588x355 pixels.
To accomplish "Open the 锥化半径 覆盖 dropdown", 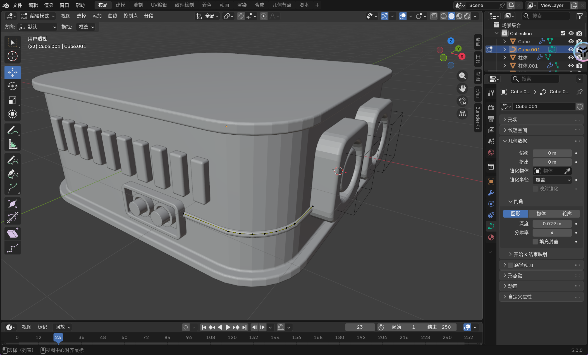I will [552, 180].
